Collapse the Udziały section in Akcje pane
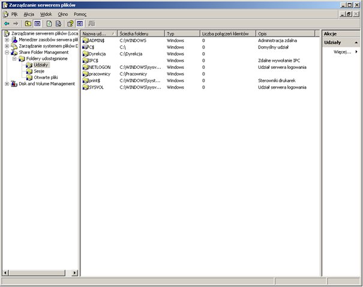This screenshot has width=363, height=287. (356, 43)
